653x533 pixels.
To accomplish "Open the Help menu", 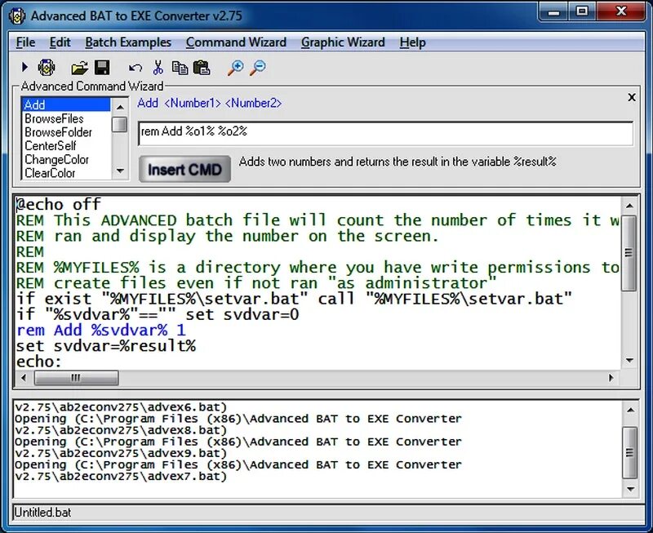I will click(x=412, y=42).
